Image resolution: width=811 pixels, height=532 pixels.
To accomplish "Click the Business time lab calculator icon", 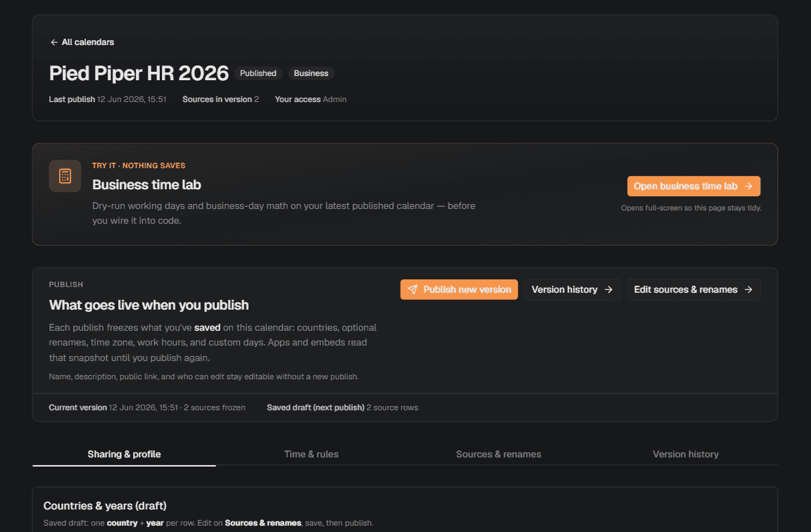I will [x=65, y=177].
